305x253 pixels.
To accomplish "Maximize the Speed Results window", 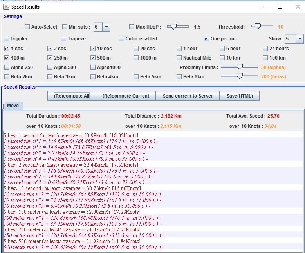I will tap(280, 7).
